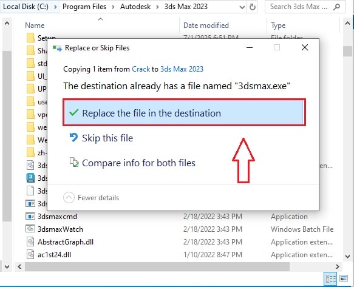Open 3ds Max 2023 destination link
The image size is (354, 287).
(182, 69)
